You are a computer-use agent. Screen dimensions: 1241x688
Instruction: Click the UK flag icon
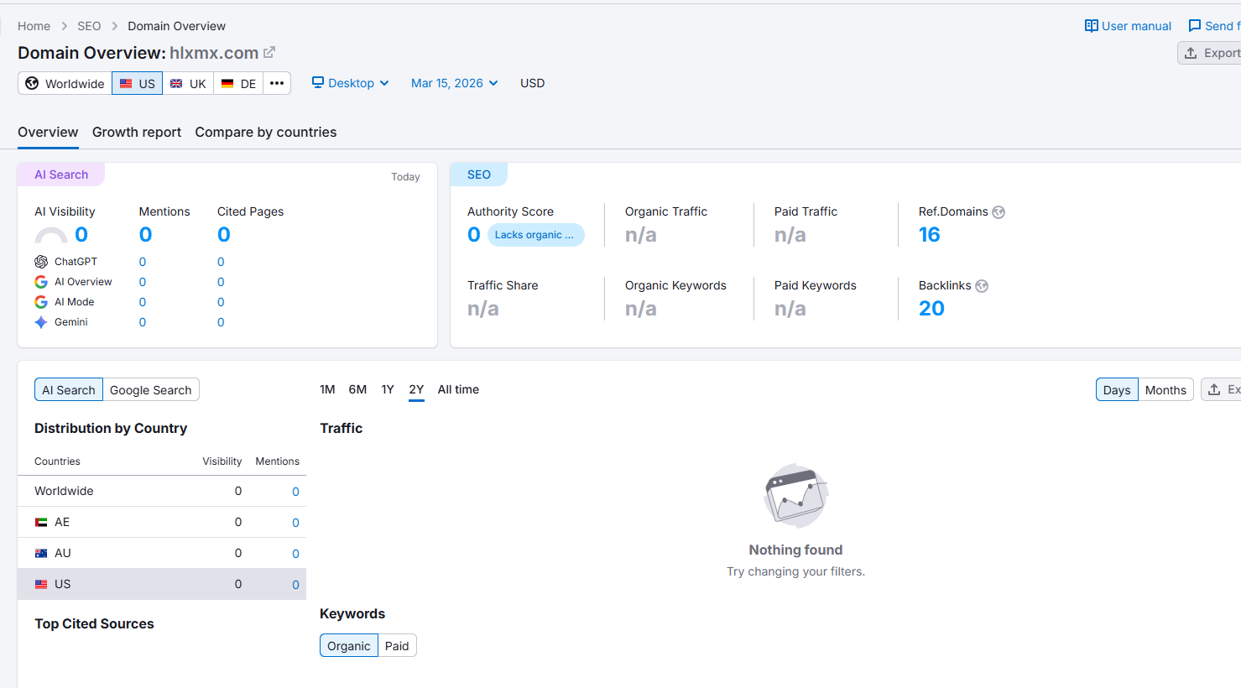tap(176, 84)
